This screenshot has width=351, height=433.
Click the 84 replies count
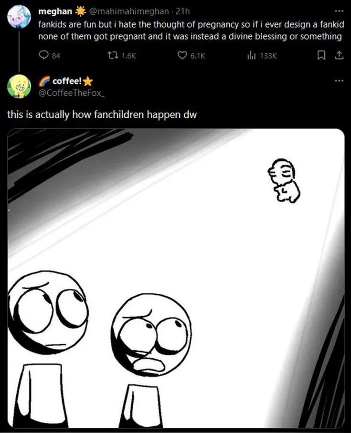pos(56,56)
